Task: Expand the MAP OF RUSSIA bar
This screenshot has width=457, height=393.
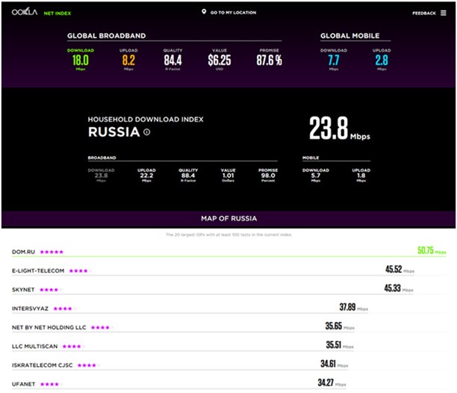Action: coord(228,218)
